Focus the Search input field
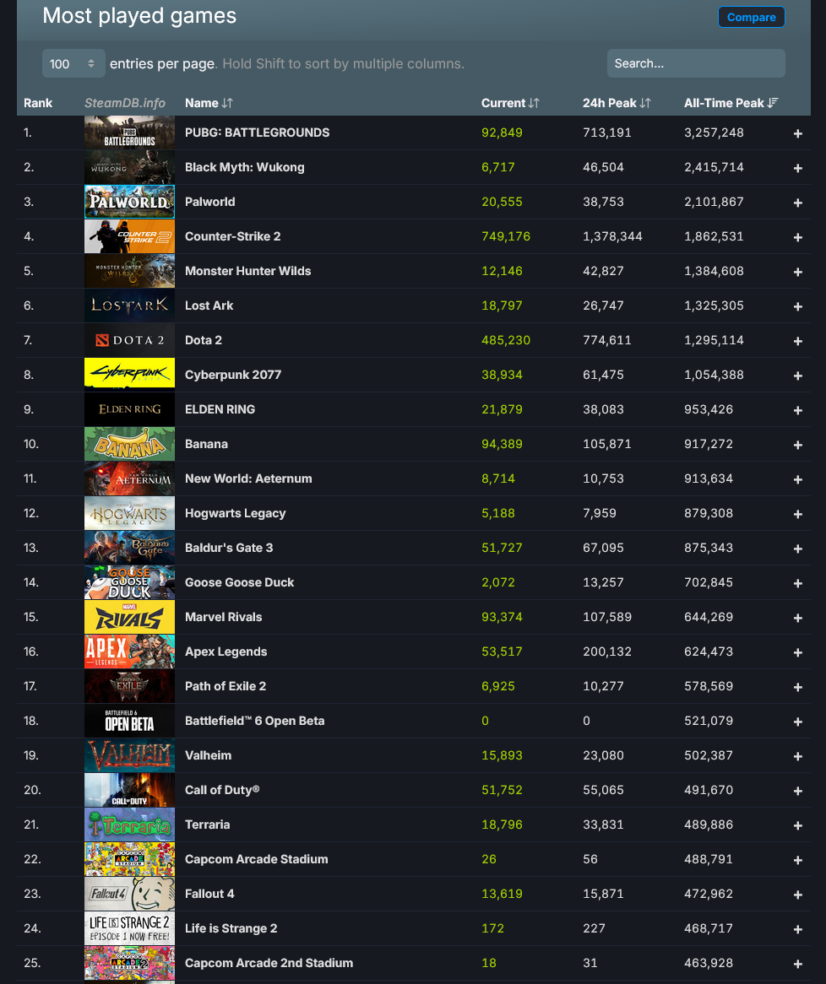826x984 pixels. point(696,63)
